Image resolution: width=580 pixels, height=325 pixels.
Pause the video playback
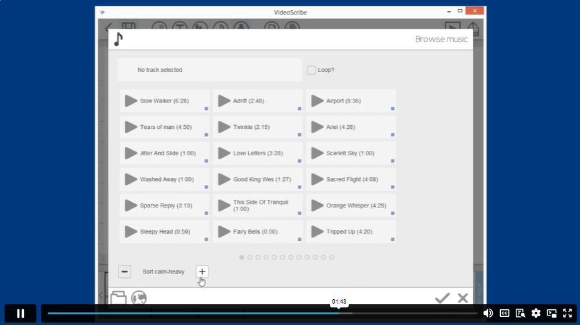20,313
